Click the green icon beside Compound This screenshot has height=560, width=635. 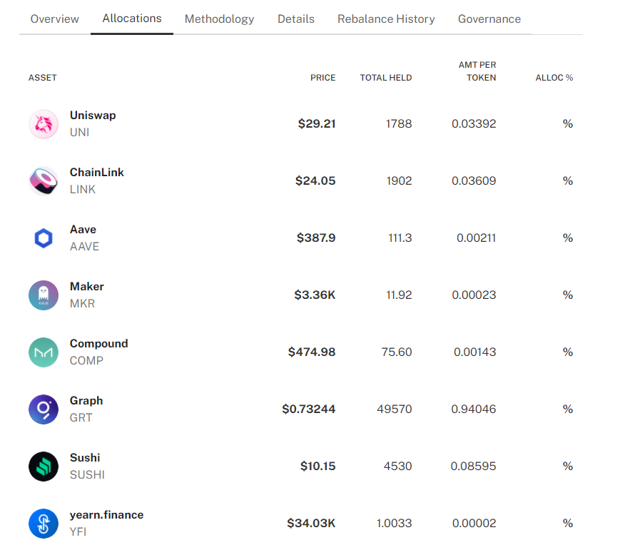point(44,352)
